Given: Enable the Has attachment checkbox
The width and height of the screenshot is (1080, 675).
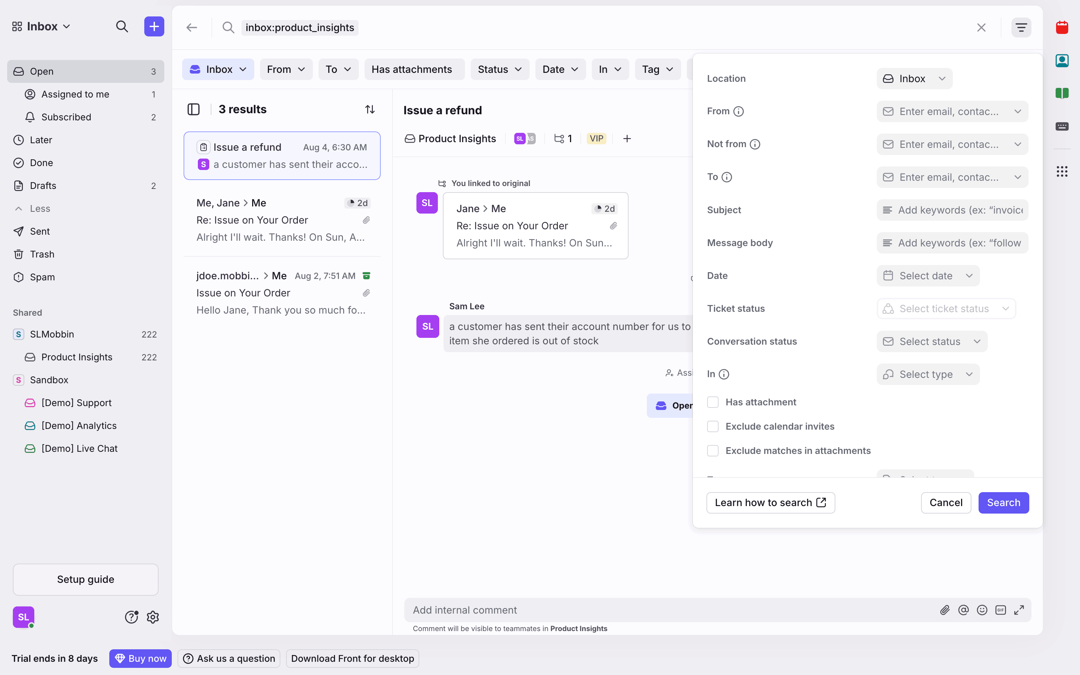Looking at the screenshot, I should (x=713, y=402).
